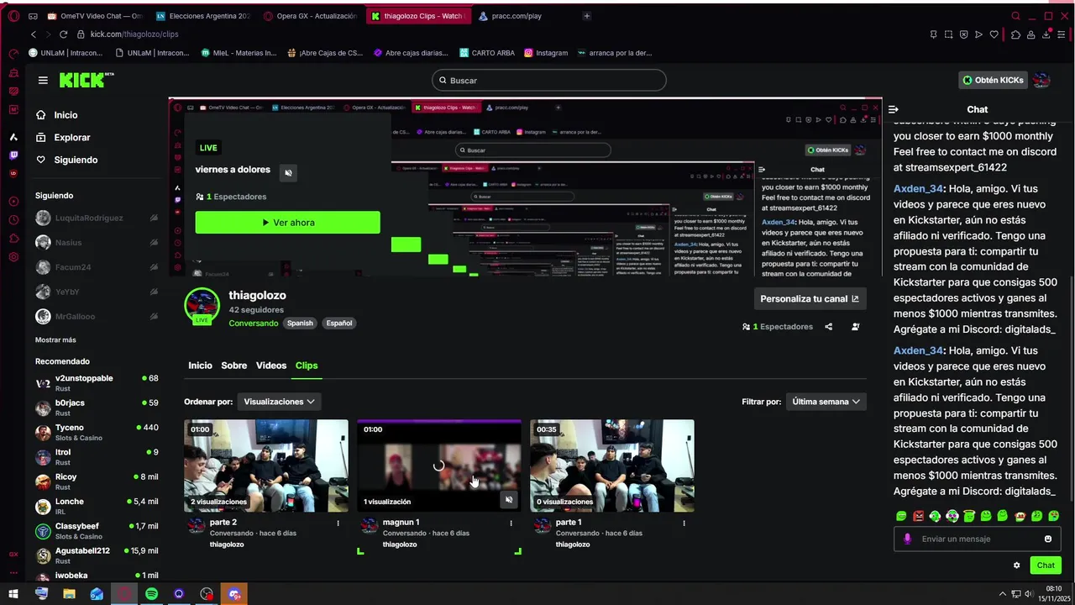Toggle Nasius offline visibility icon
Screen dimensions: 1075x605
click(154, 243)
